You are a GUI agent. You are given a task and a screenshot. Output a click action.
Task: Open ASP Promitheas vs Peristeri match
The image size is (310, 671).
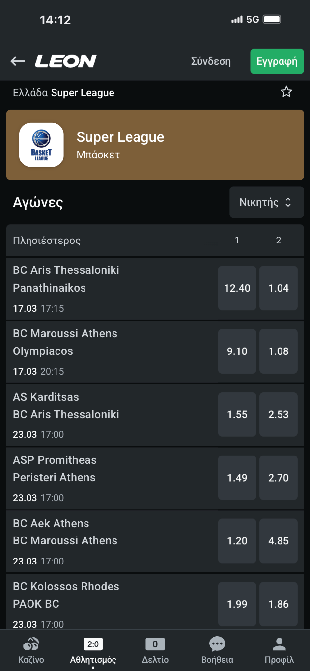98,469
